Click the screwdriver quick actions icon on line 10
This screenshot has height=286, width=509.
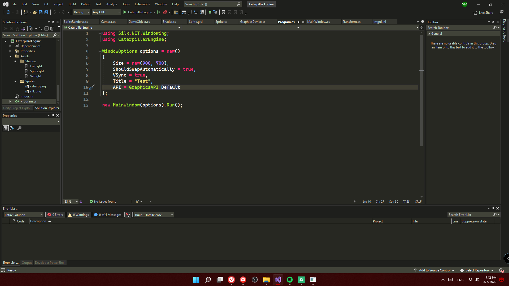pyautogui.click(x=92, y=87)
